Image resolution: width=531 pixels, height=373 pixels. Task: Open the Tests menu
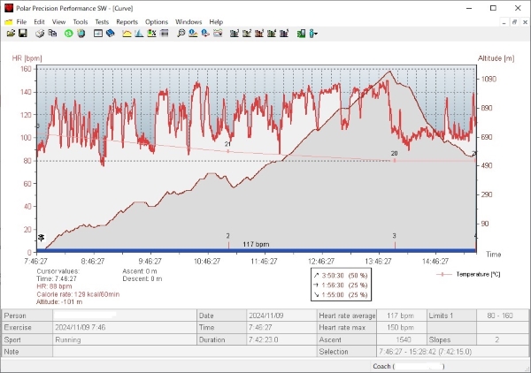(102, 21)
